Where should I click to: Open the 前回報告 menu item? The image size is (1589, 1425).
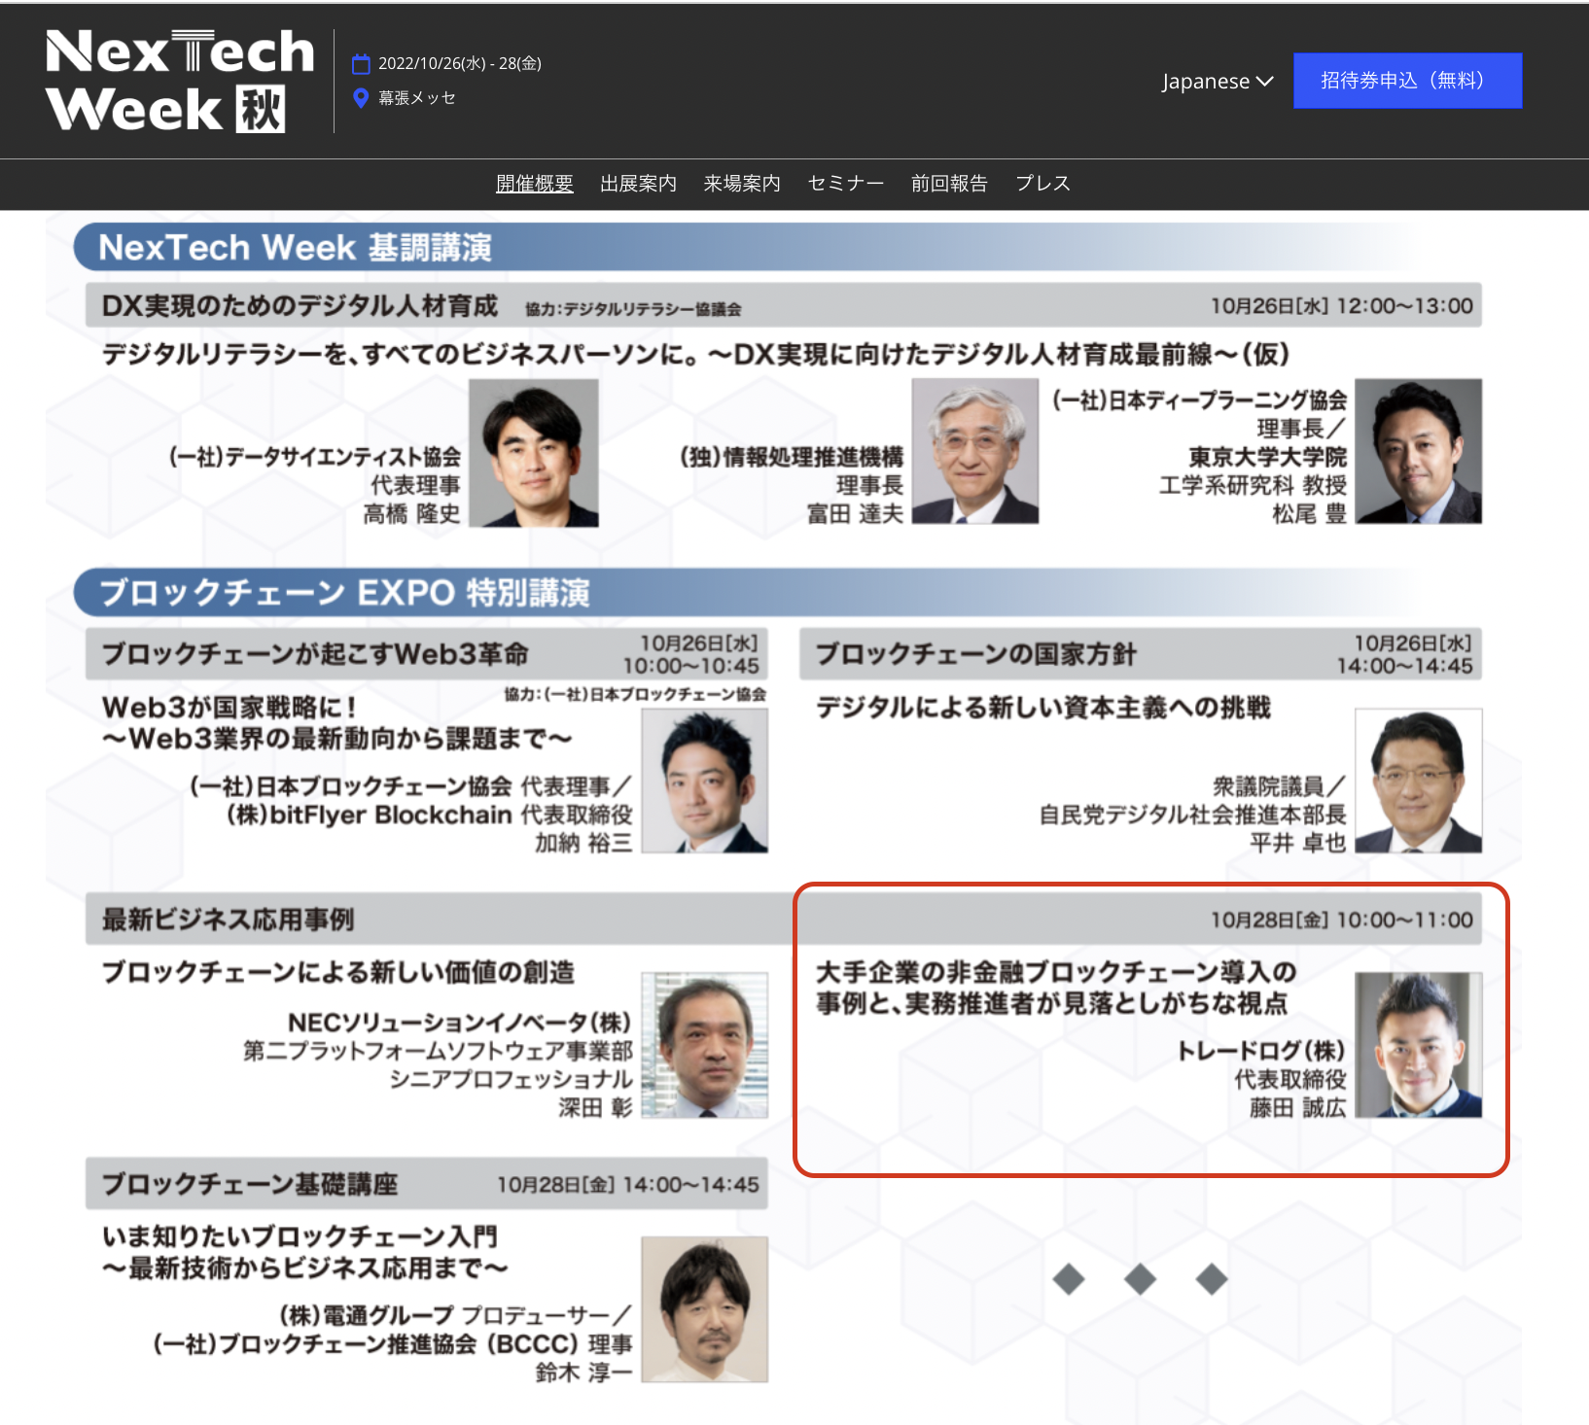949,184
